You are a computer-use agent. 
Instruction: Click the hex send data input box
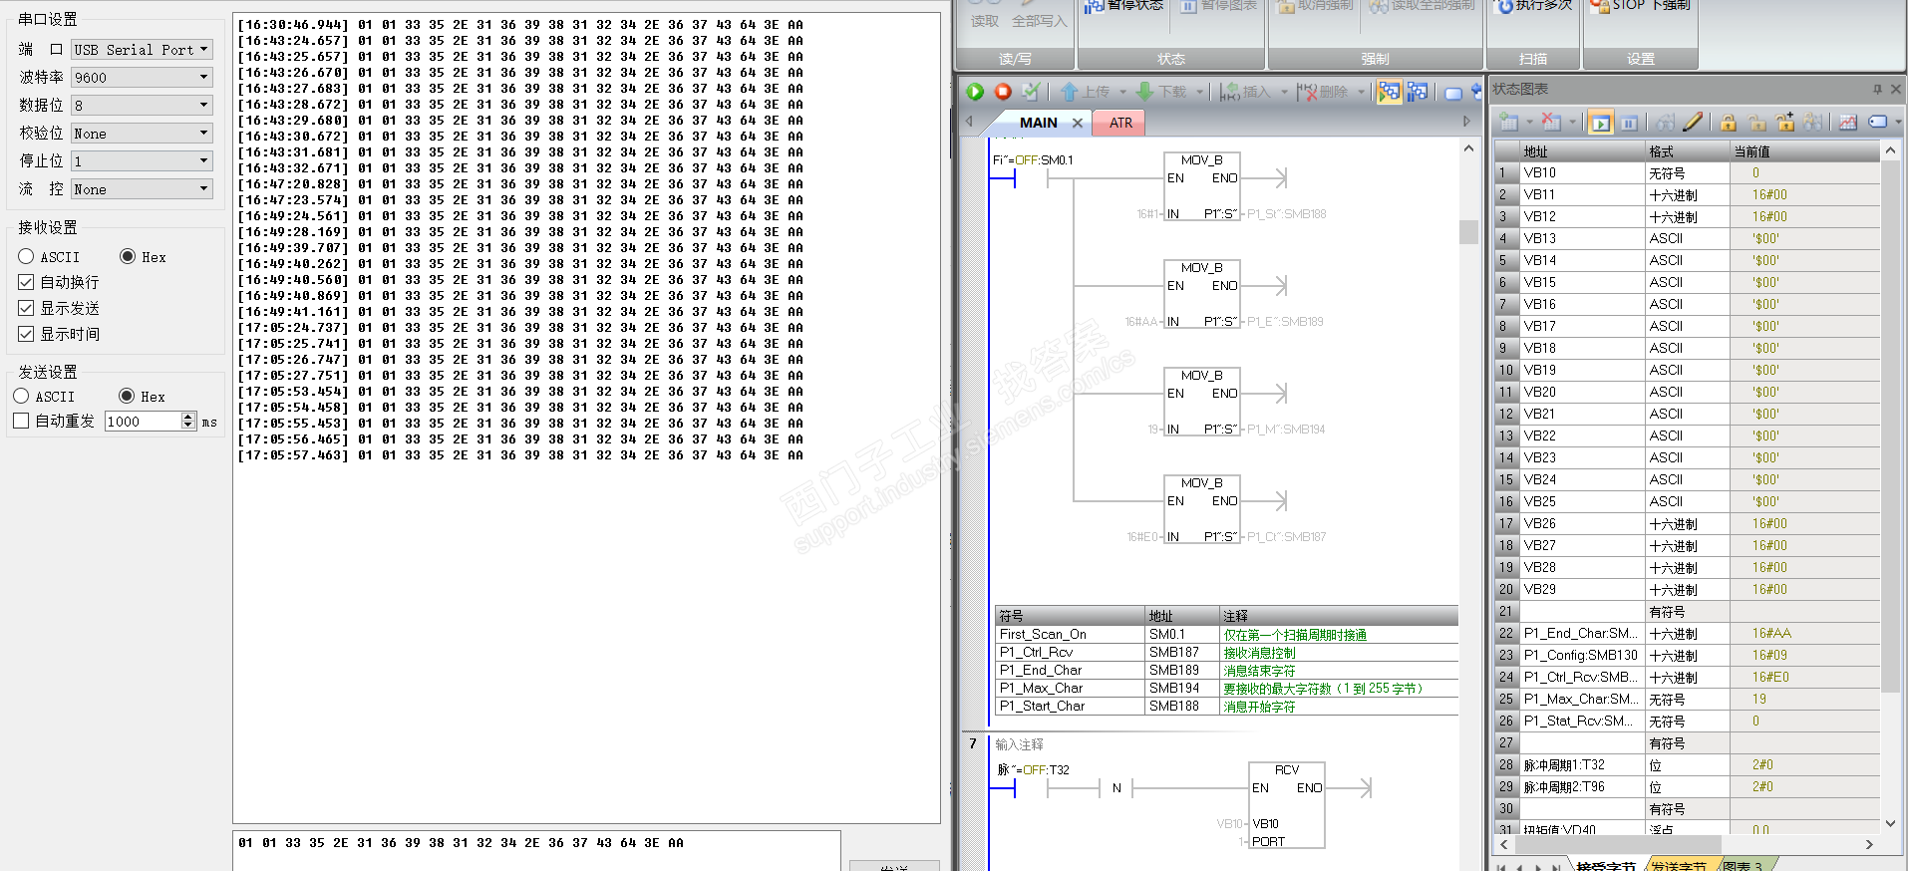click(536, 850)
